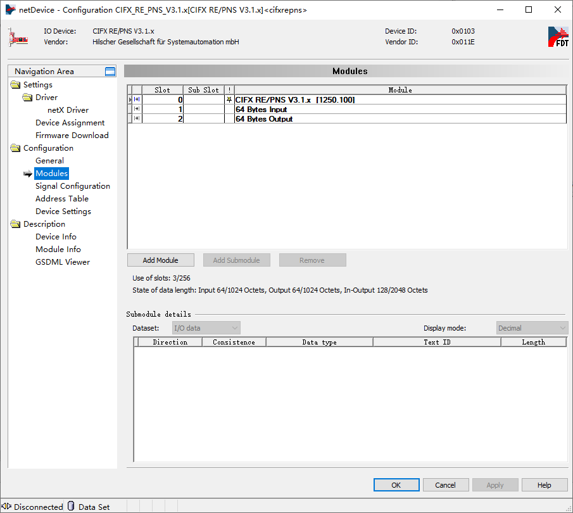Click the Description folder icon
This screenshot has width=573, height=513.
(x=15, y=224)
